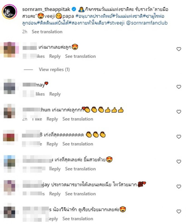This screenshot has width=186, height=224.
Task: Click the verified badge next to sornram_theappitak
Action: pyautogui.click(x=74, y=9)
